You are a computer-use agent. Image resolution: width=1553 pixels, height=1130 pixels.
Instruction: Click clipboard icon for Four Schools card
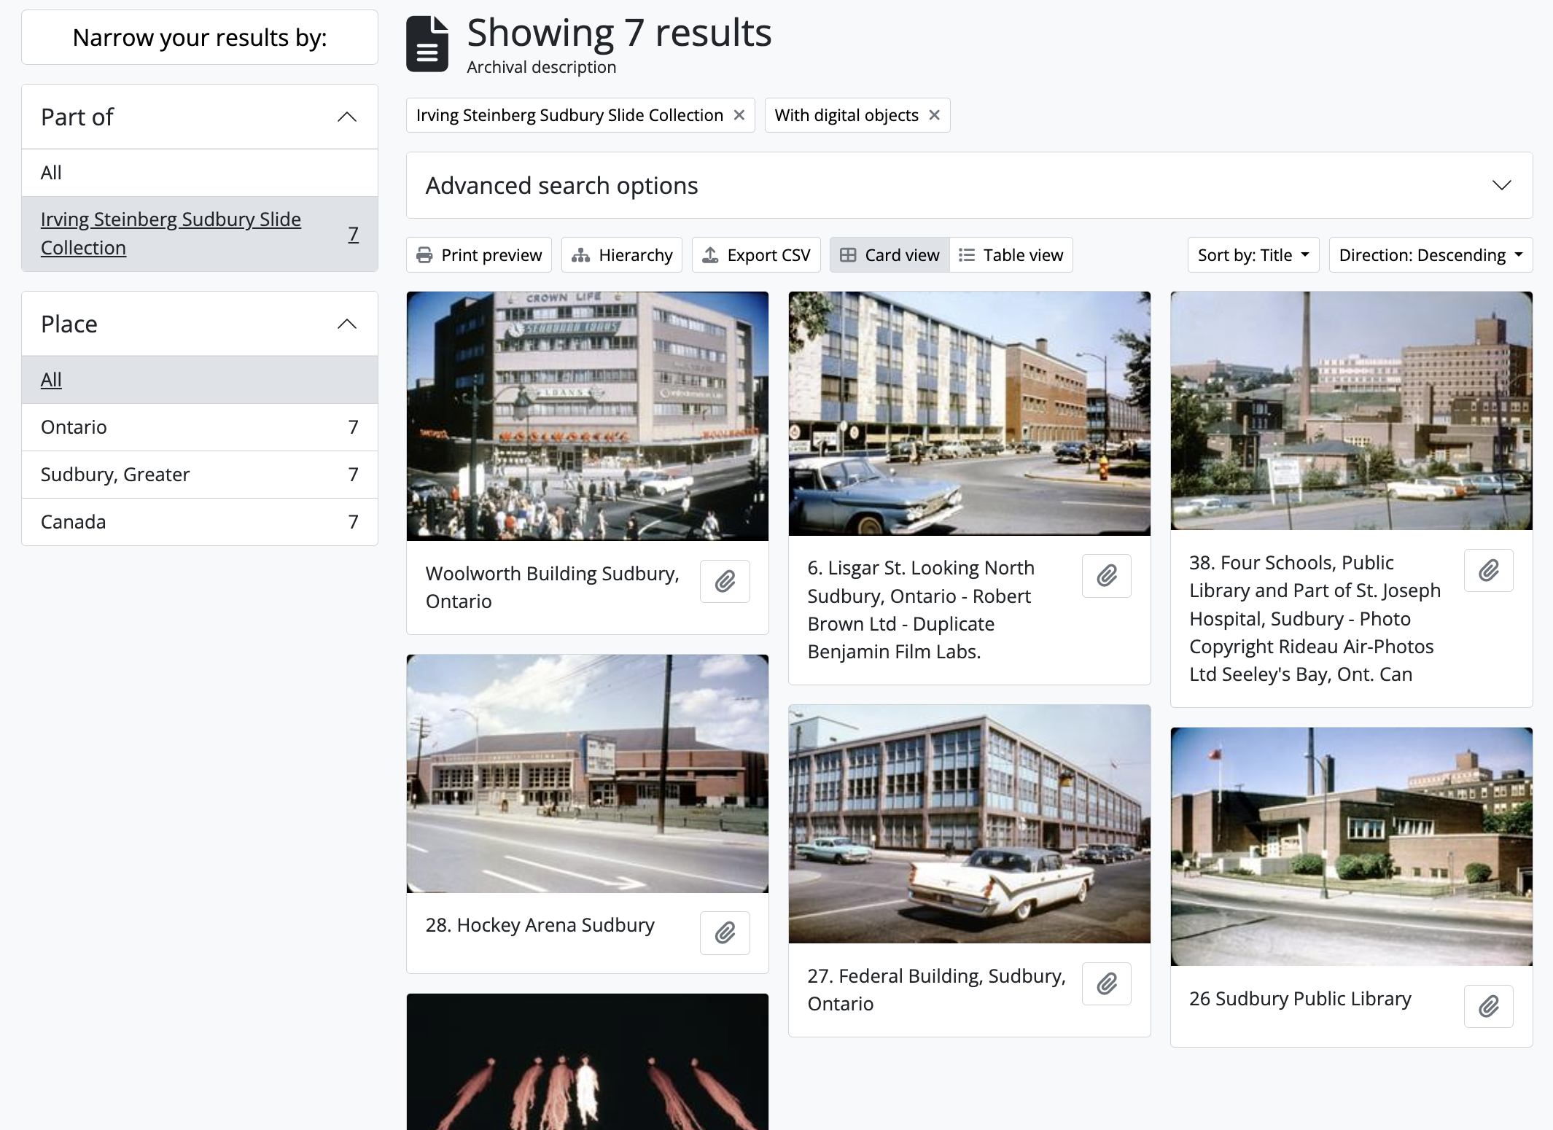click(1488, 570)
